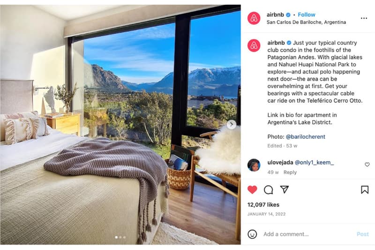375x250 pixels.
Task: Advance to next photo with arrow
Action: [231, 124]
